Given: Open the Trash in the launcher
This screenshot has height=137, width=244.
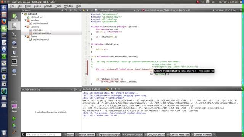Looking at the screenshot, I should pyautogui.click(x=4, y=133).
